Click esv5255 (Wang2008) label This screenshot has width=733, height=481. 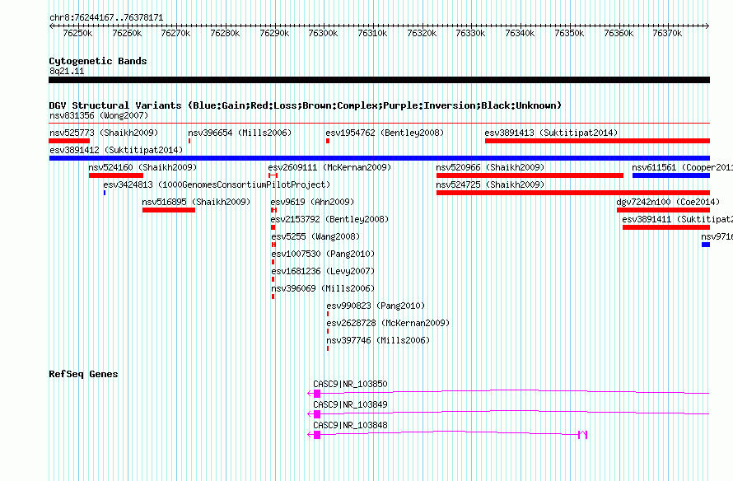(315, 236)
